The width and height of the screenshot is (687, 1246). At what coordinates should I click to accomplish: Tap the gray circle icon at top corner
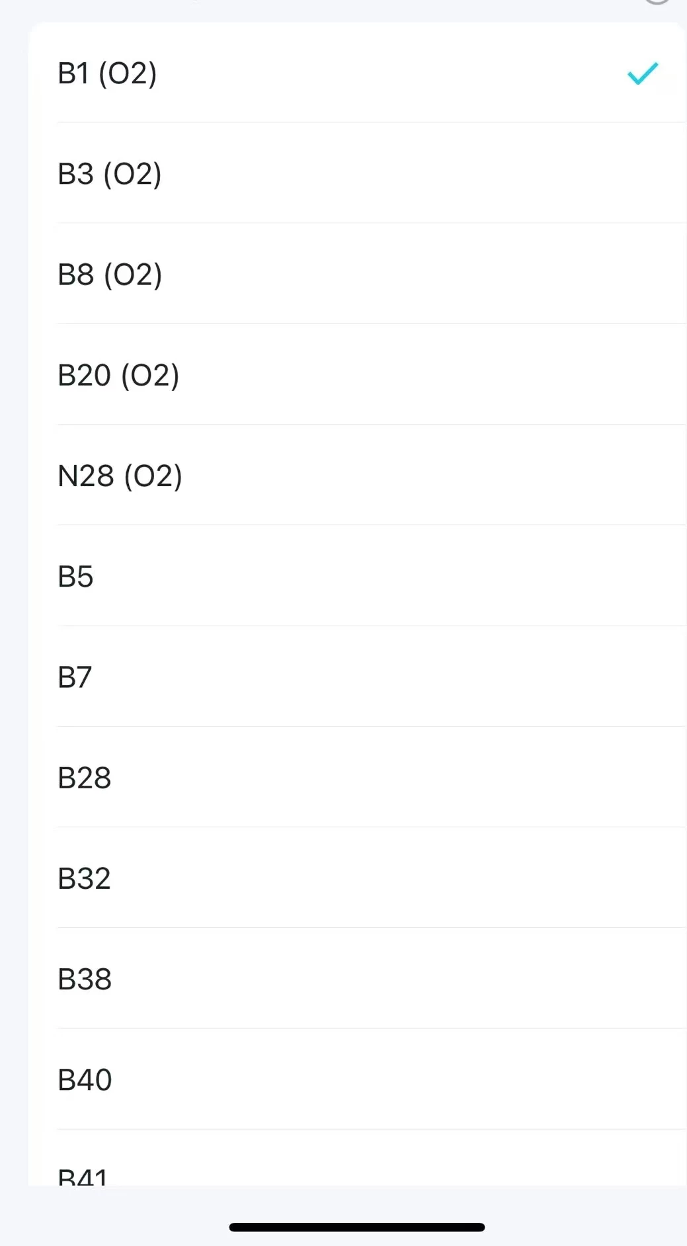(657, 2)
